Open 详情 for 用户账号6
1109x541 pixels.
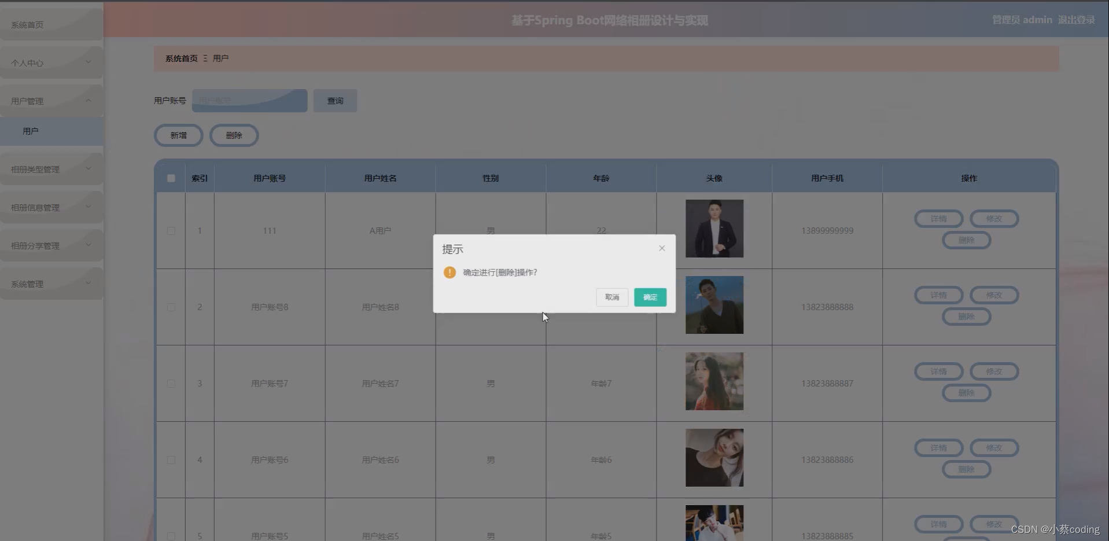[x=938, y=448]
